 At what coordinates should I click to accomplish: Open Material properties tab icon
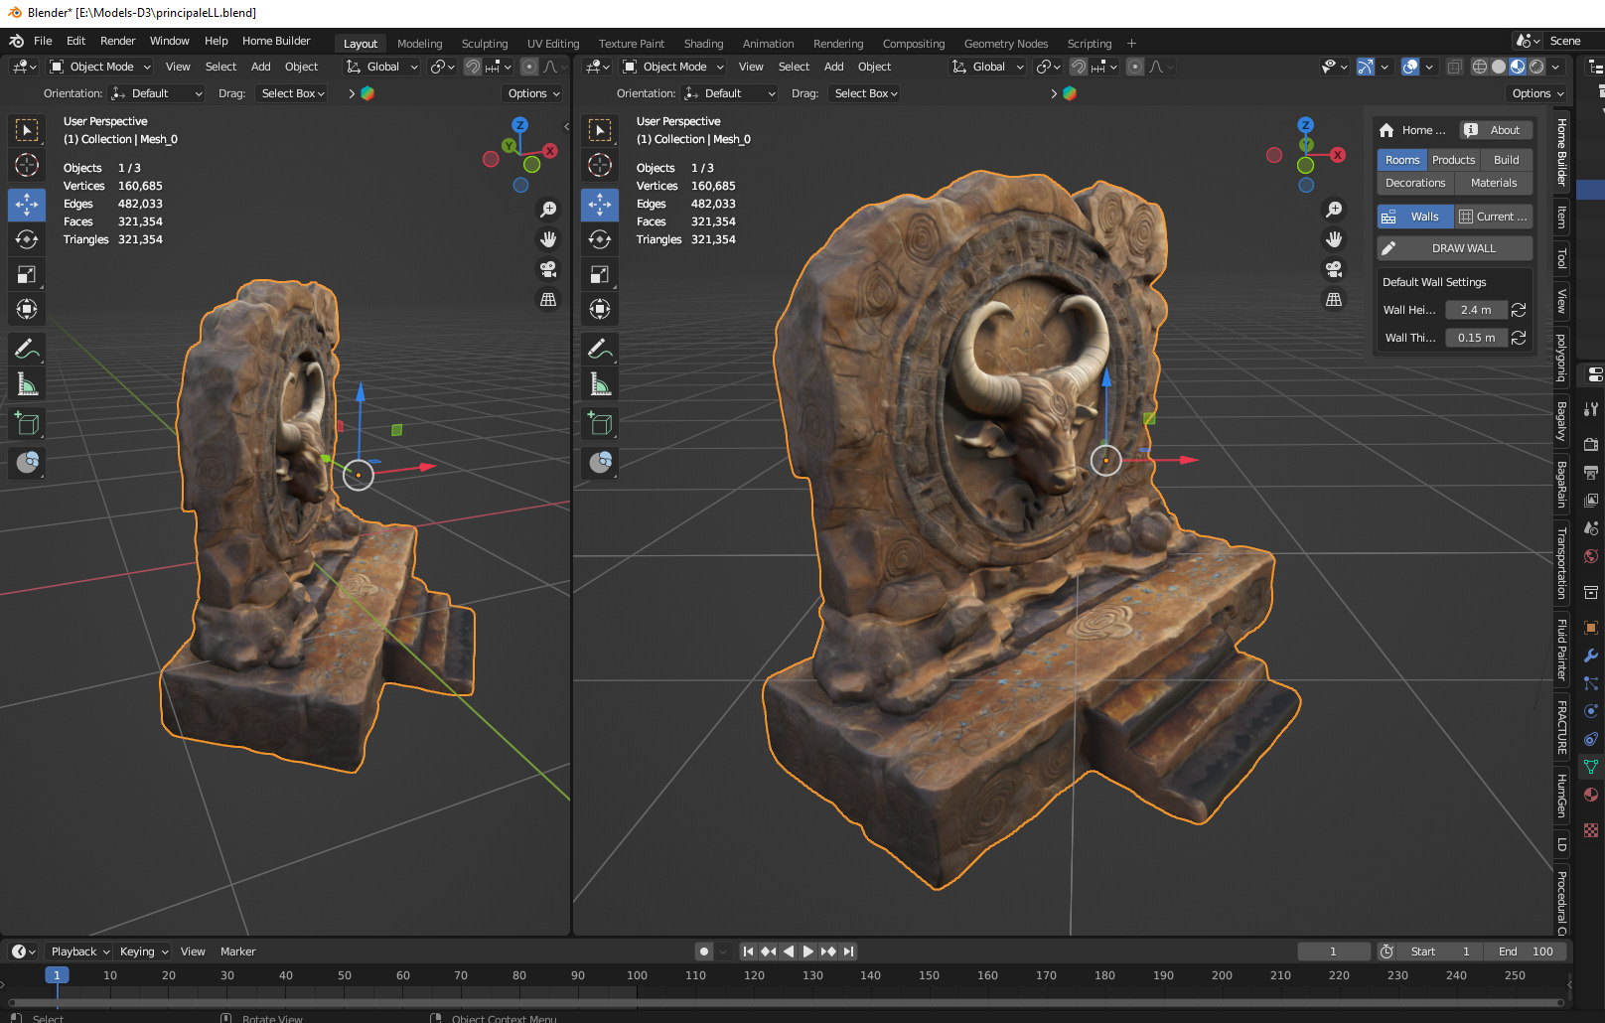[x=1591, y=795]
